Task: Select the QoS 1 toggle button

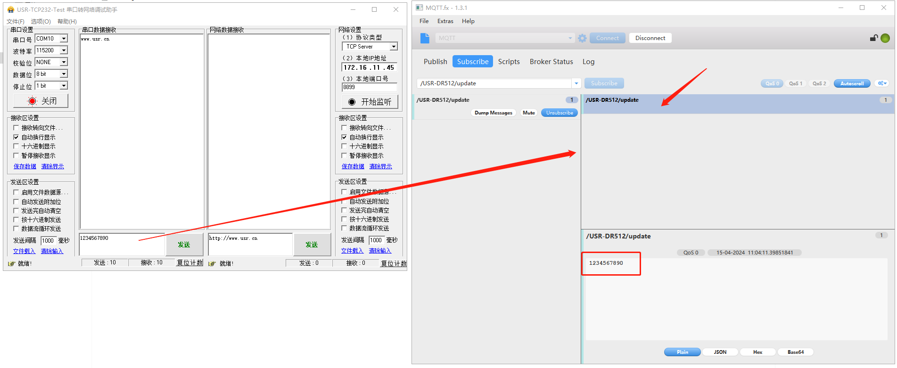Action: [x=795, y=83]
